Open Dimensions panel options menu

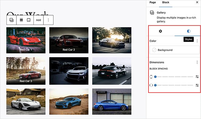pos(197,62)
